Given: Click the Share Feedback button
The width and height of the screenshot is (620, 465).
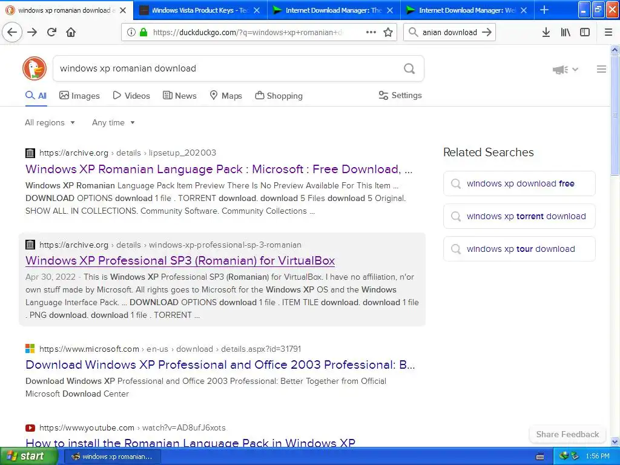Looking at the screenshot, I should (567, 434).
